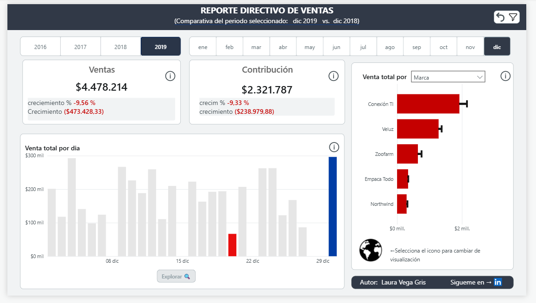Viewport: 536px width, 303px height.
Task: Click the info icon on the Contribución card
Action: pos(334,76)
